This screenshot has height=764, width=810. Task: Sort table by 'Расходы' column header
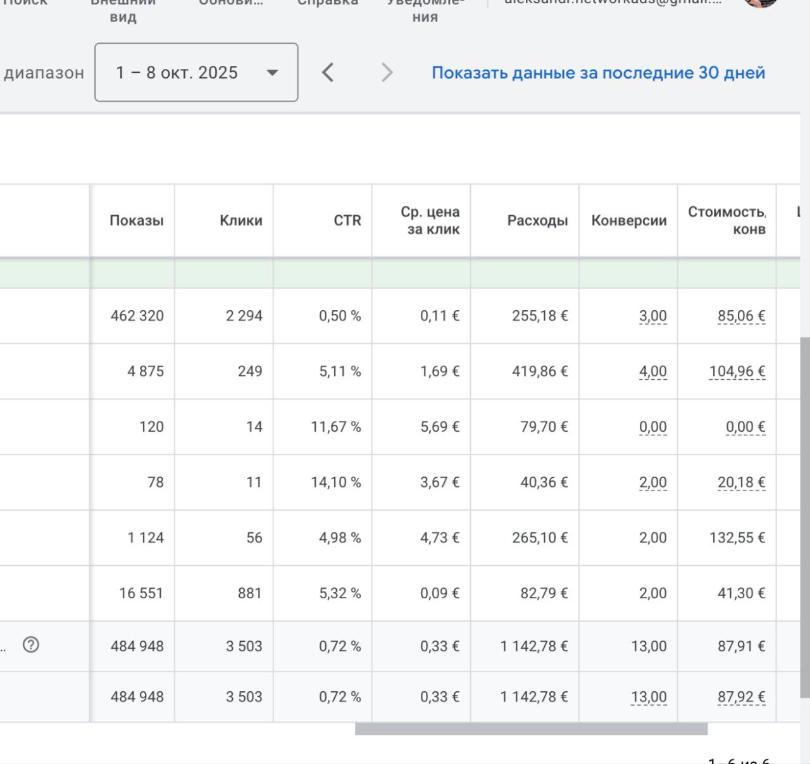537,220
